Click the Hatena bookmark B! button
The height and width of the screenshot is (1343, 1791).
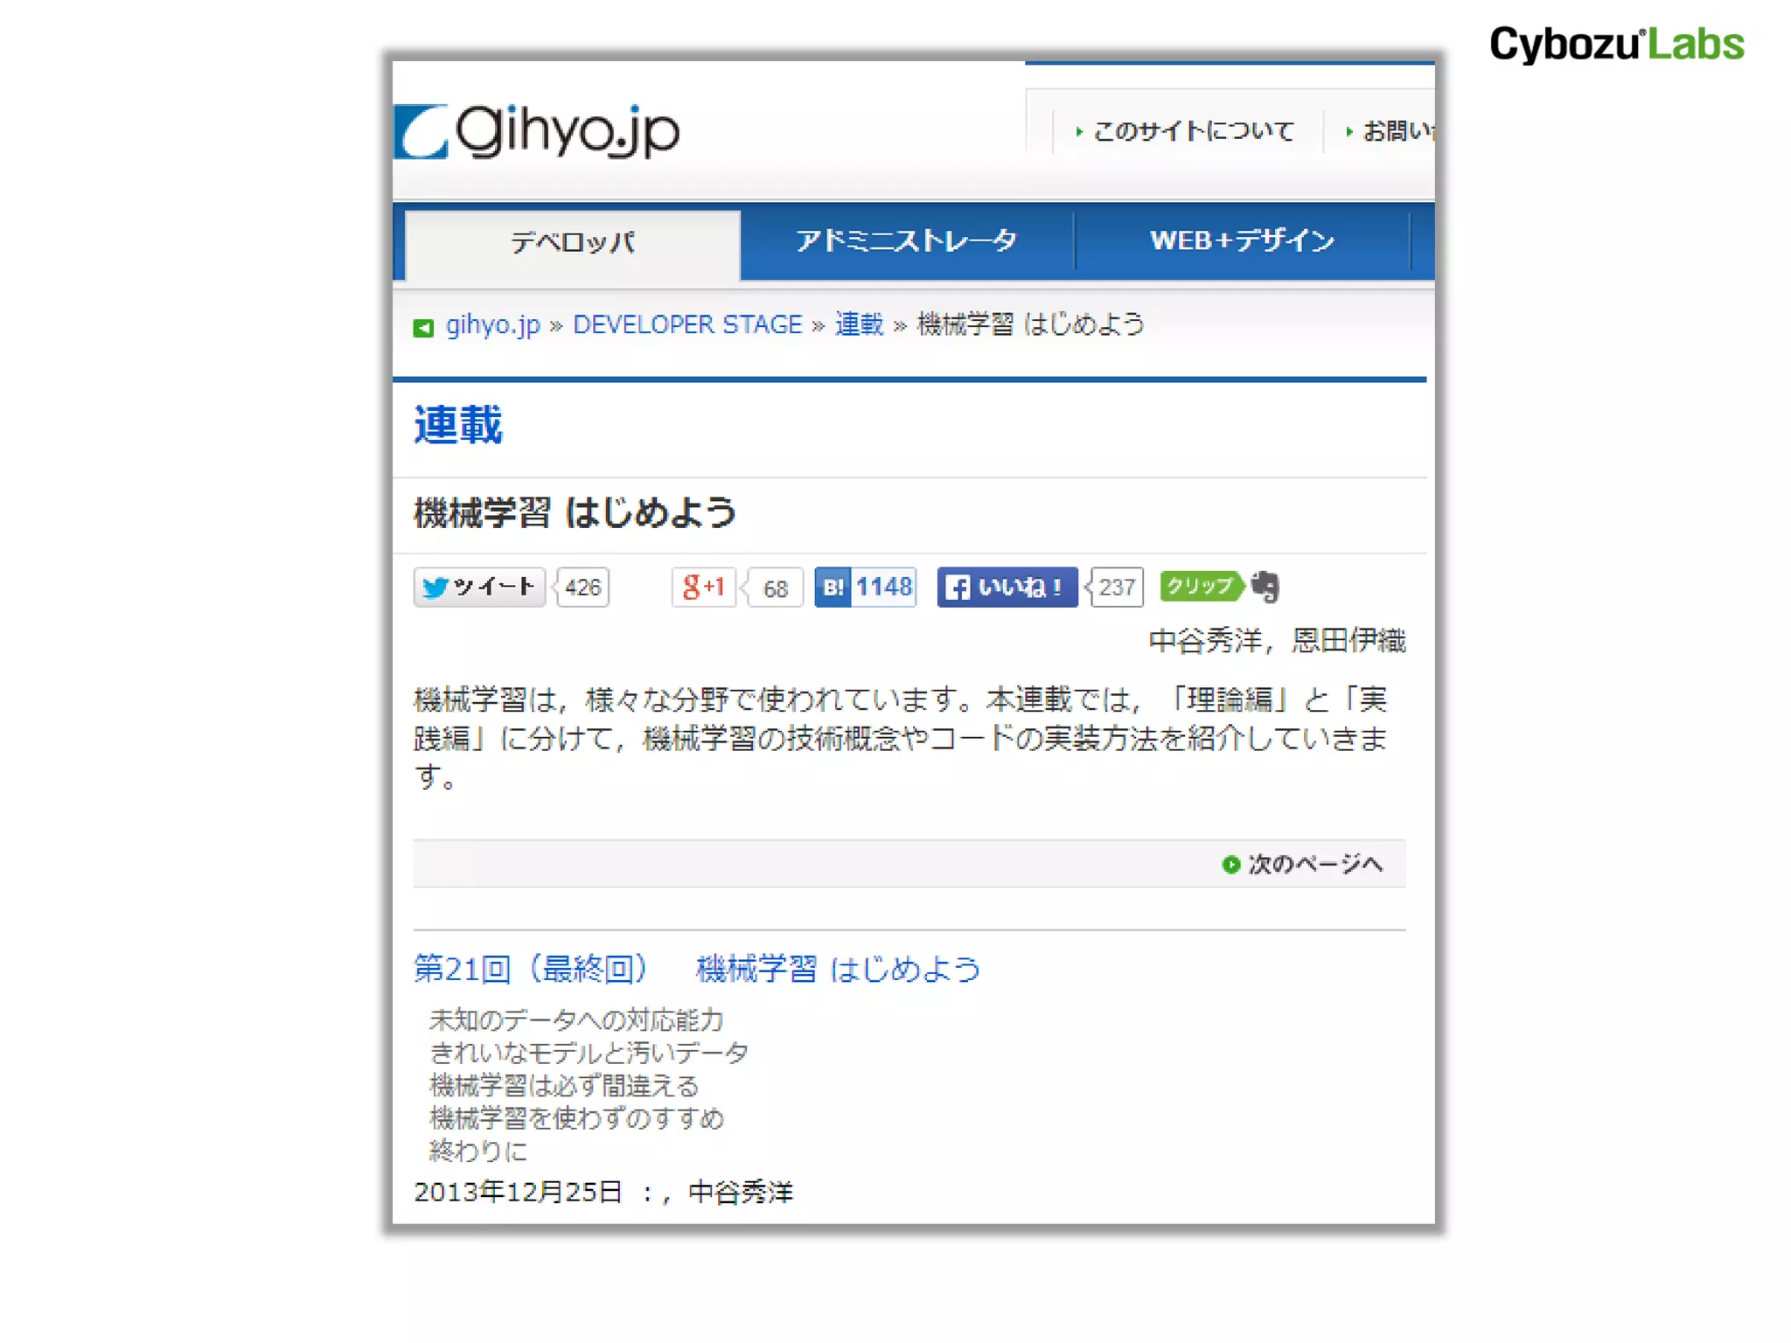pos(833,587)
